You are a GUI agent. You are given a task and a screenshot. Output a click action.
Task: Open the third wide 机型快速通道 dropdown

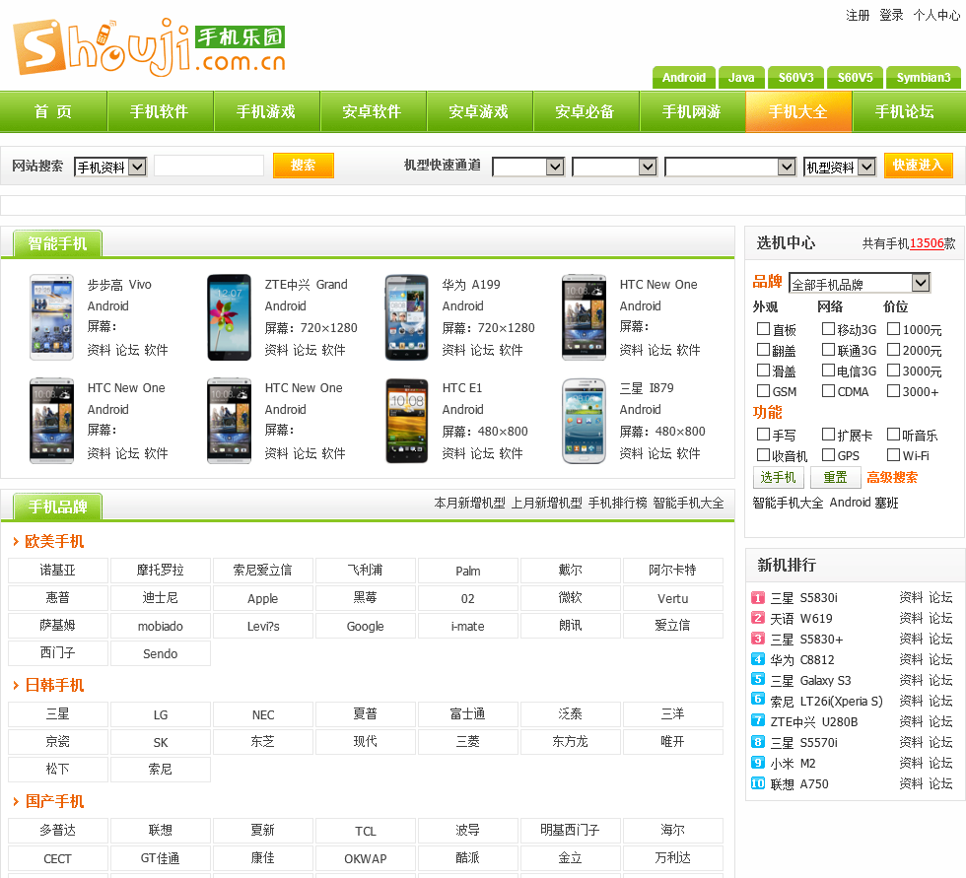[730, 167]
